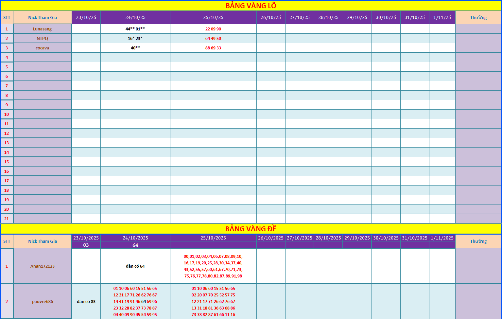
Task: Select the red 64 49 50 cell
Action: (213, 39)
